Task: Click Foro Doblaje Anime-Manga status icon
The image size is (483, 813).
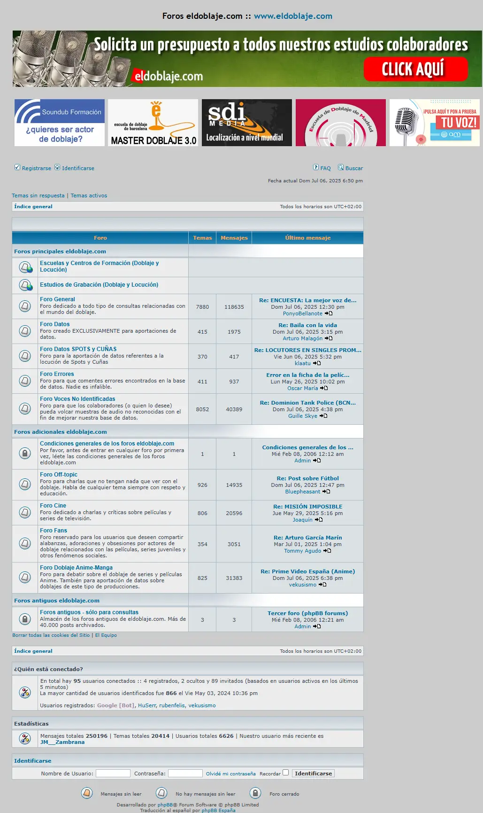Action: (25, 577)
